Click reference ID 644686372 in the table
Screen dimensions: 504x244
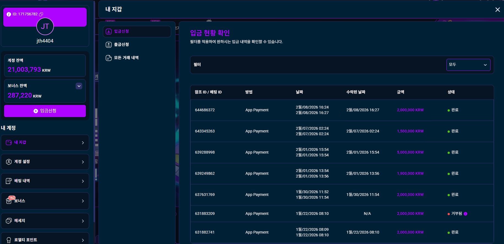click(x=205, y=110)
